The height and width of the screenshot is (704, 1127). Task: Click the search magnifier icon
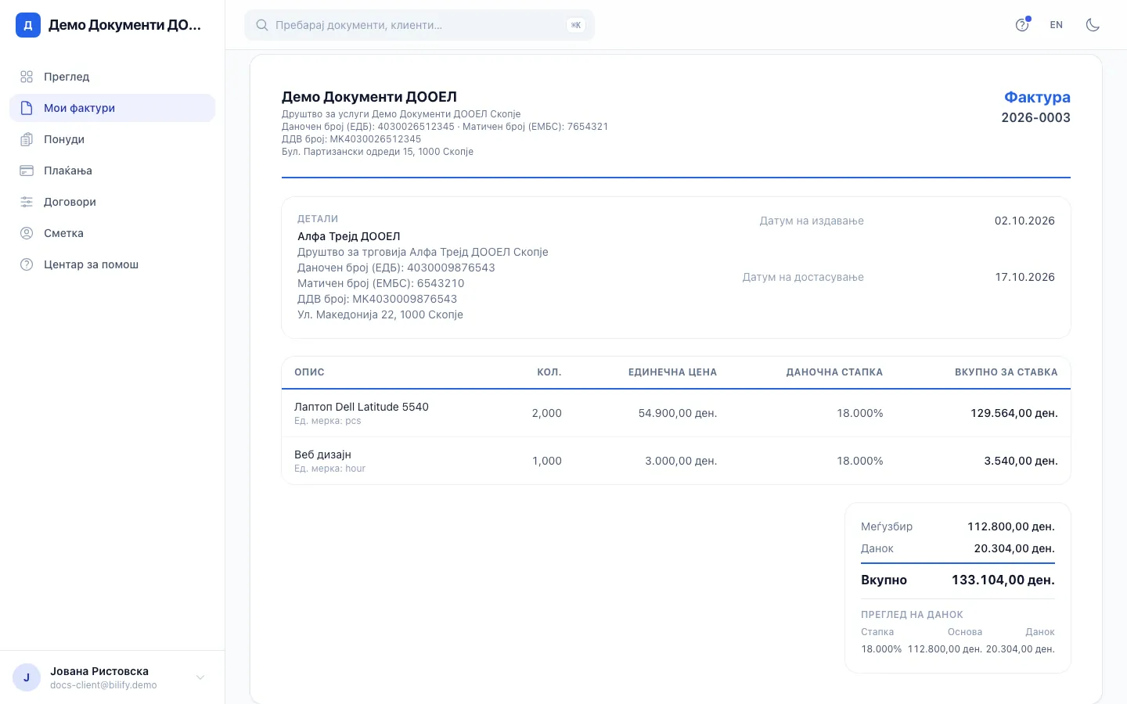pyautogui.click(x=262, y=25)
